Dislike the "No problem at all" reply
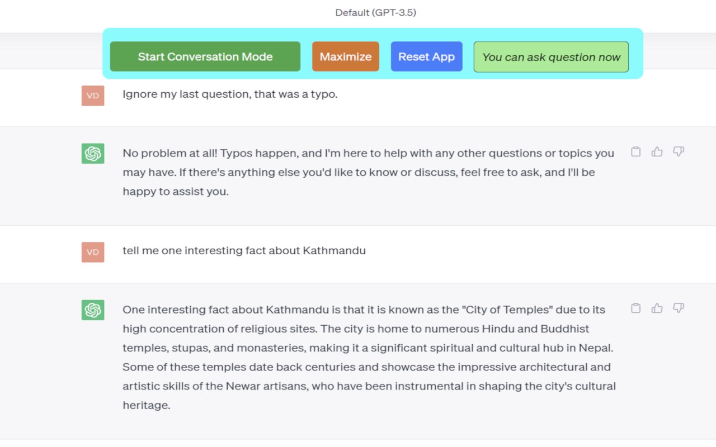The height and width of the screenshot is (447, 716). tap(679, 151)
